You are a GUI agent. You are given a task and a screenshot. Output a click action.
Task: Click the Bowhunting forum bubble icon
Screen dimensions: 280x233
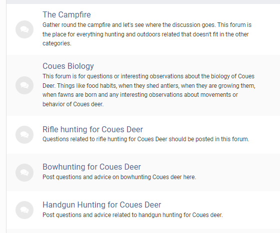(x=24, y=173)
